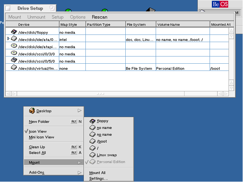Open the Desktop submenu arrow
The width and height of the screenshot is (243, 182).
[x=79, y=111]
